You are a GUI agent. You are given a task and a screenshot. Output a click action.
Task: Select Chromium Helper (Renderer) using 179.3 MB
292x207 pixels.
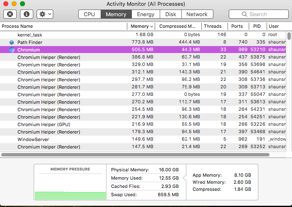143,132
